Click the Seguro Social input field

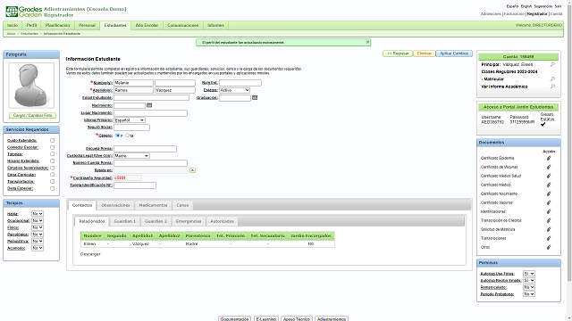click(x=131, y=128)
